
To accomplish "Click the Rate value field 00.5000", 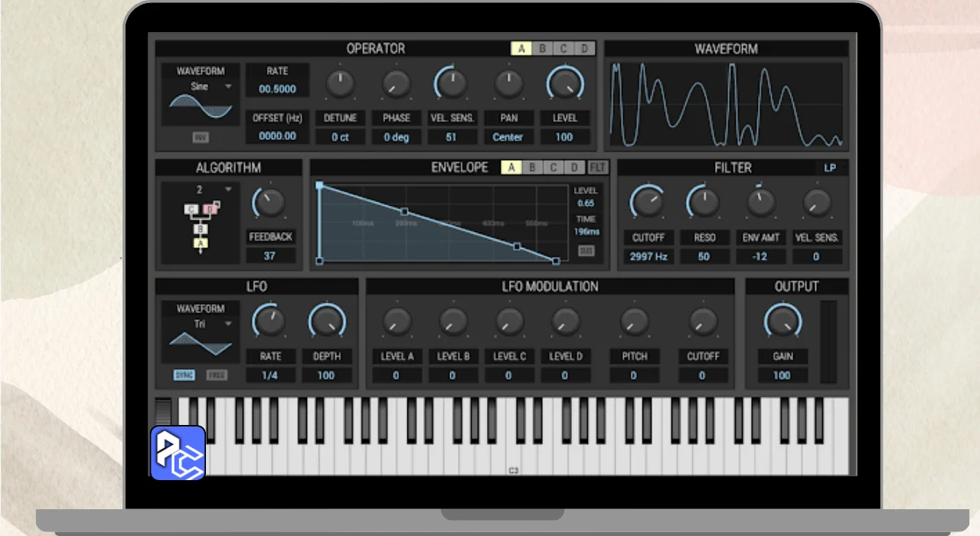I will [x=277, y=89].
